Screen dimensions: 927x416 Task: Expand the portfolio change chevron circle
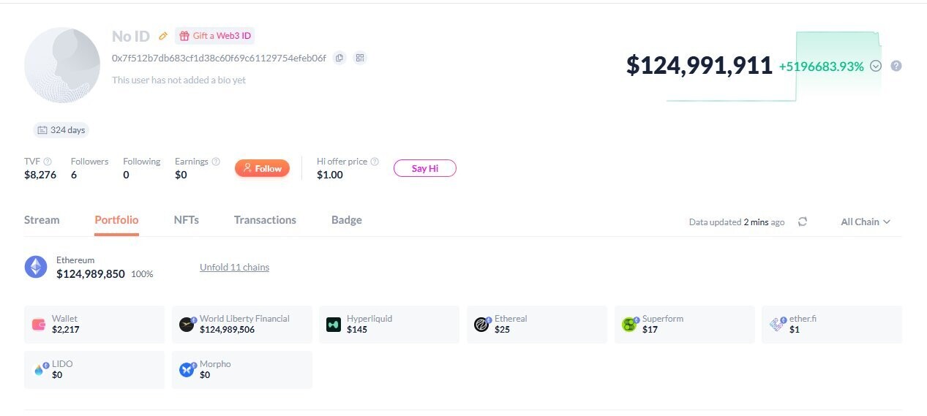tap(876, 66)
